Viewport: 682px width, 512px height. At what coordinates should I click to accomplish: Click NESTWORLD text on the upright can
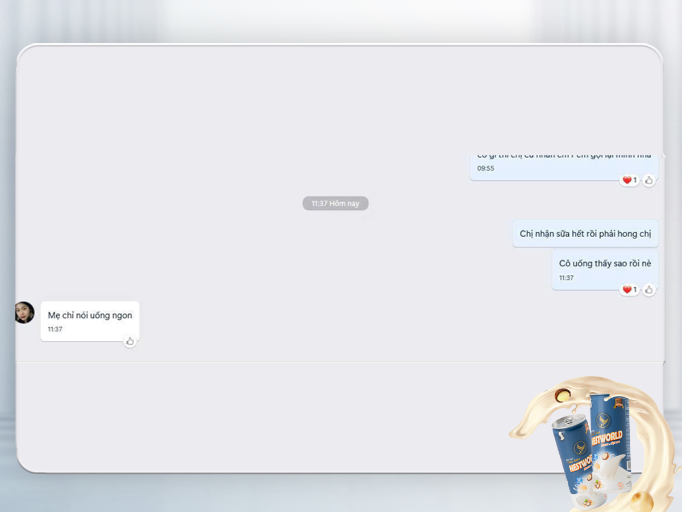tap(607, 437)
